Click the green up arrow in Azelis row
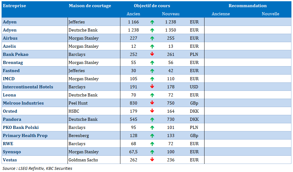 tap(152, 46)
